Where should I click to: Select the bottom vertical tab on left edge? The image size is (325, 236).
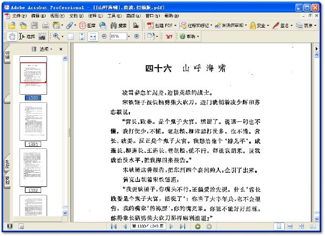tap(7, 180)
